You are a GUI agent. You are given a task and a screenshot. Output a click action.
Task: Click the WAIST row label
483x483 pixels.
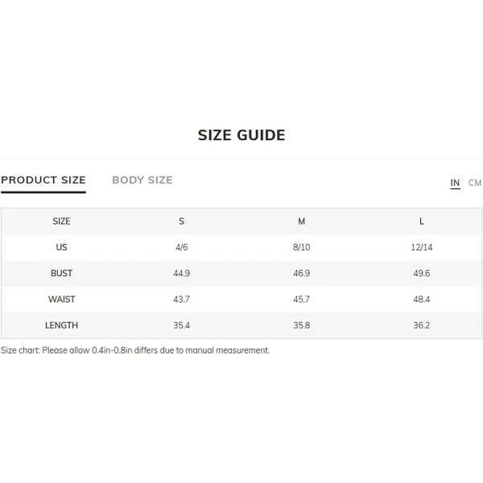point(61,299)
